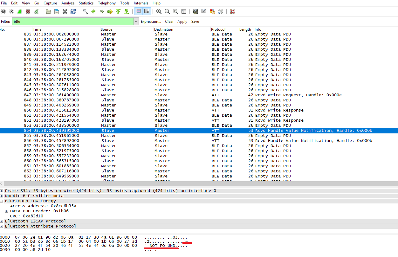The height and width of the screenshot is (257, 398).
Task: Select the CRC: 0xa82d10 line
Action: [x=27, y=216]
